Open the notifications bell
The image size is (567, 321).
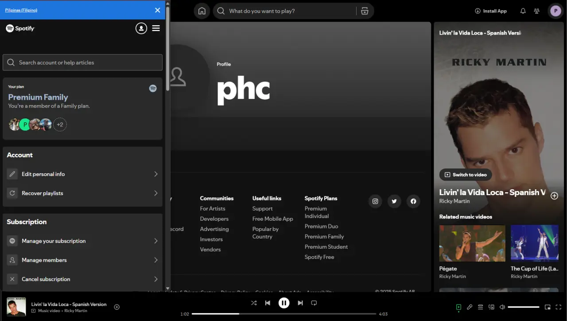click(523, 11)
